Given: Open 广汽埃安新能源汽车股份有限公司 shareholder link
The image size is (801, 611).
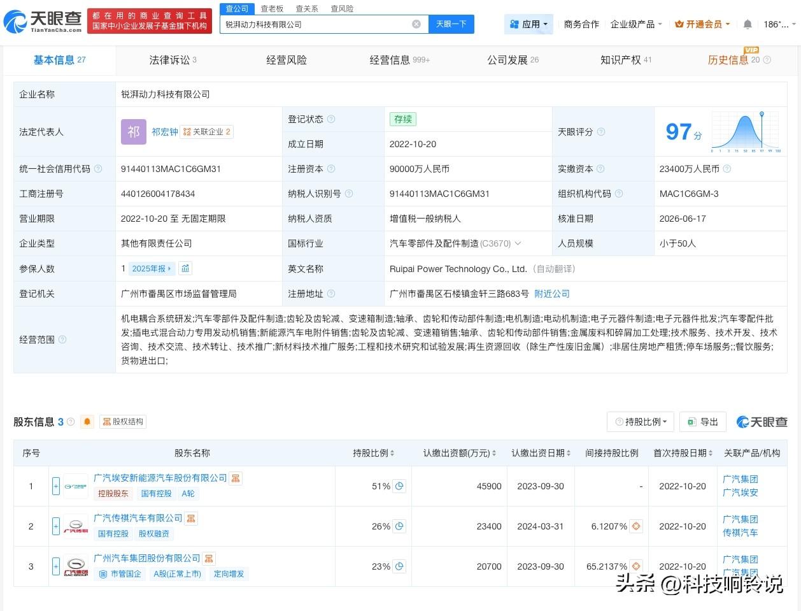Looking at the screenshot, I should [x=160, y=478].
